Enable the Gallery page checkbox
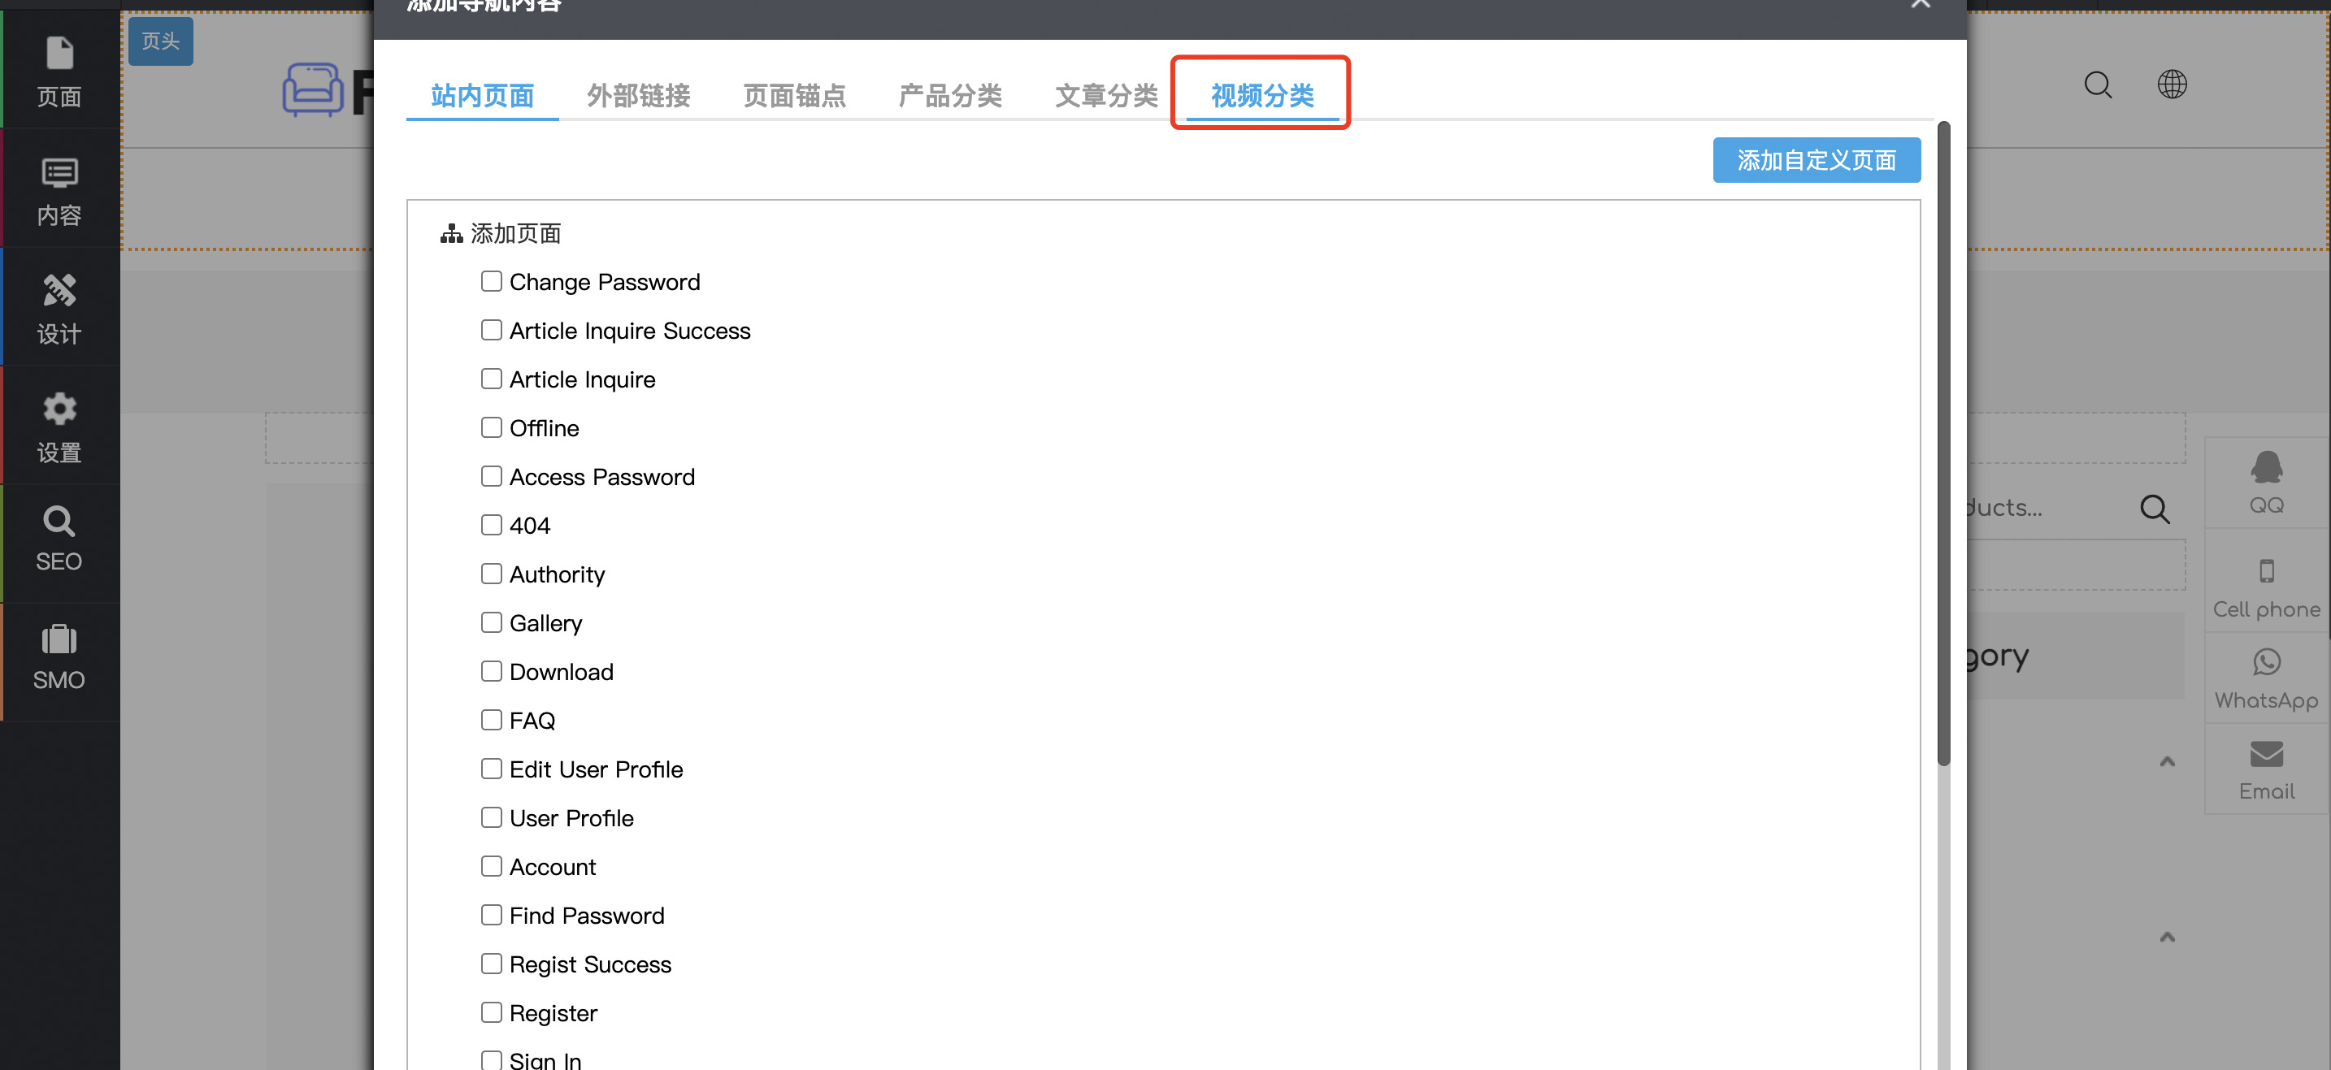2331x1070 pixels. pos(492,622)
